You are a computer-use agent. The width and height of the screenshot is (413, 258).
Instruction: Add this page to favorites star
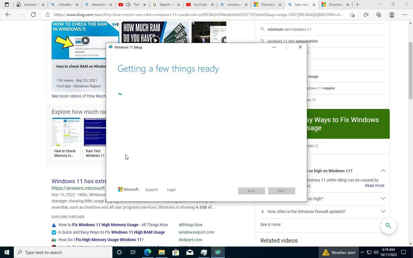coord(352,15)
